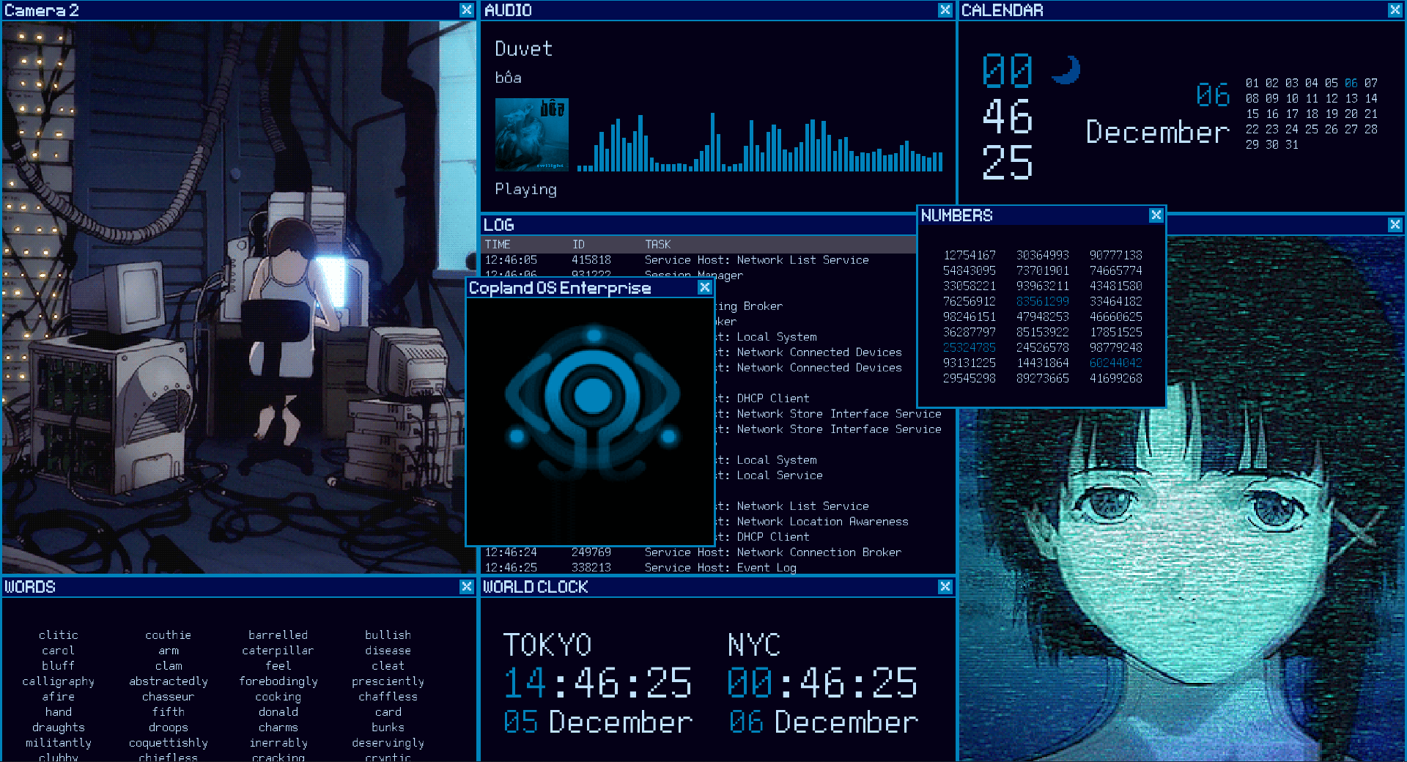The width and height of the screenshot is (1407, 762).
Task: Select the word couthie
Action: tap(168, 635)
